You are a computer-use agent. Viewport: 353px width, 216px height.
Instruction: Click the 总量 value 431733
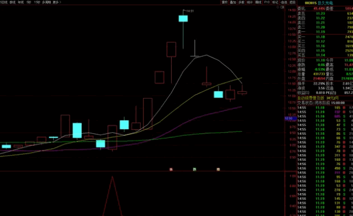point(319,74)
